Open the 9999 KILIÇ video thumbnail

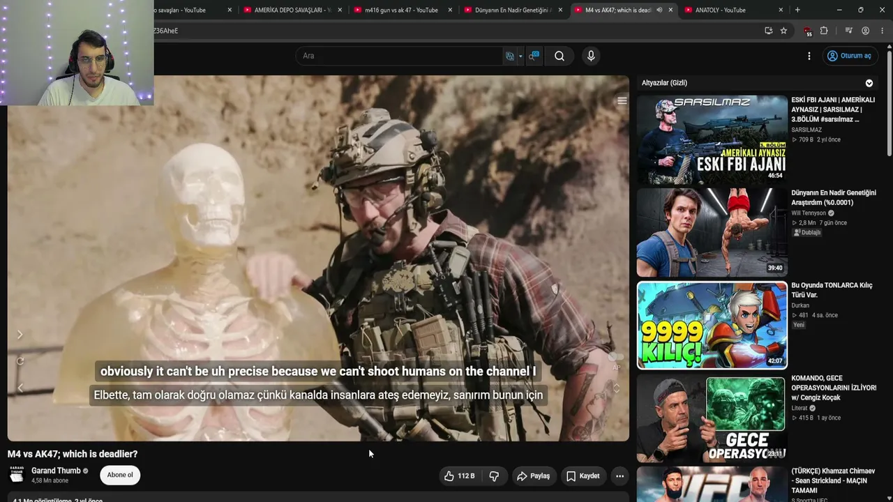(712, 325)
